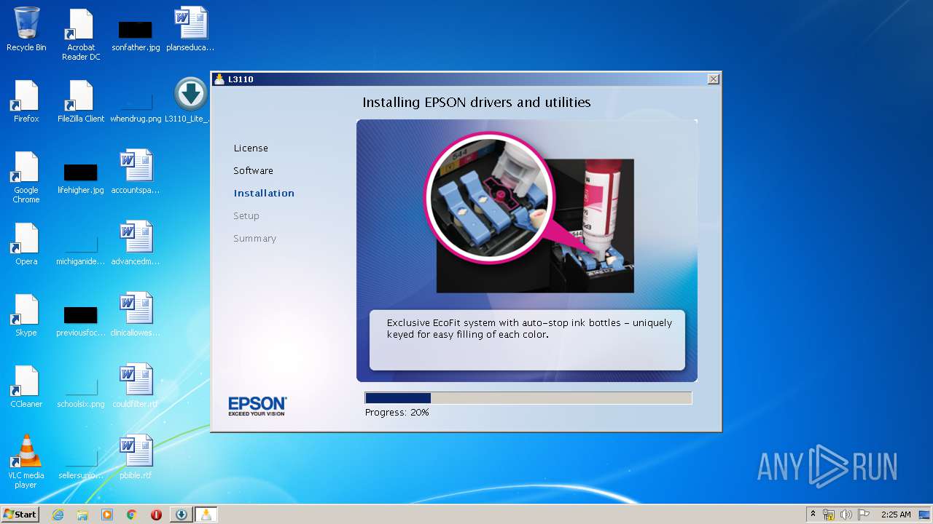Screen dimensions: 933x524
Task: Select FileZilla Client shortcut
Action: [81, 100]
